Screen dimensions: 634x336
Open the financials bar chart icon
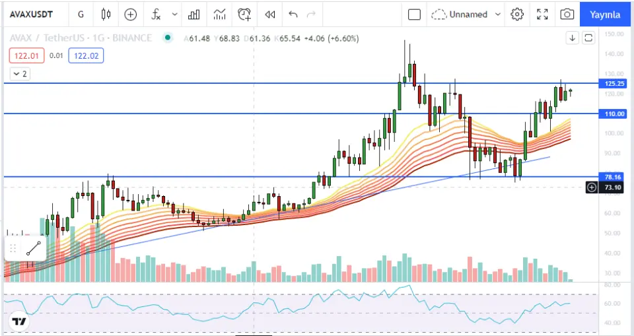(194, 14)
